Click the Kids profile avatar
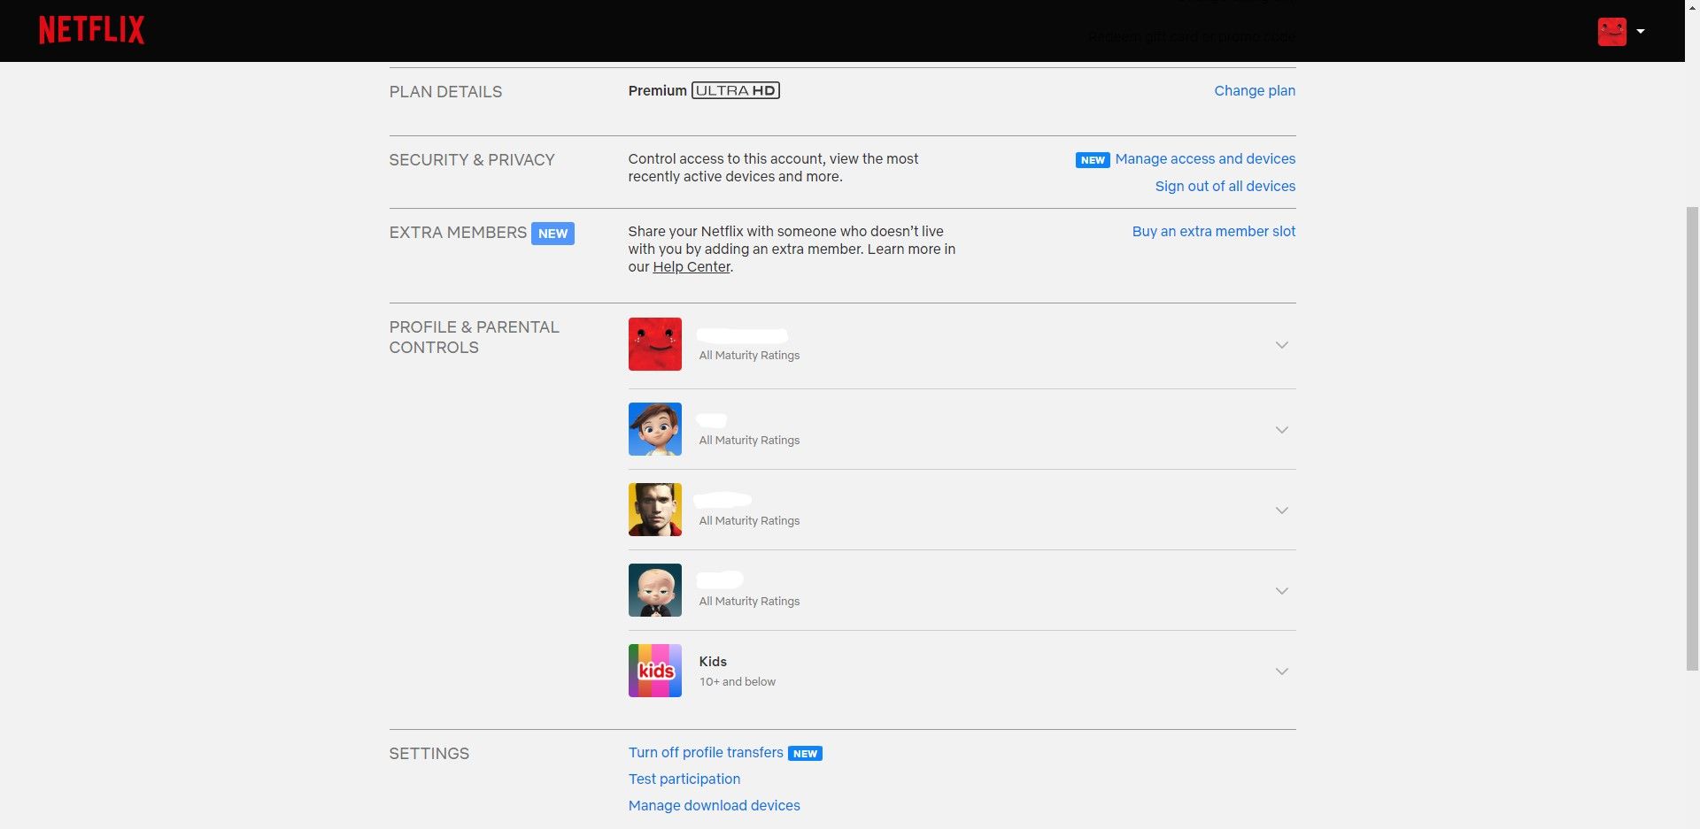The height and width of the screenshot is (829, 1700). coord(654,671)
